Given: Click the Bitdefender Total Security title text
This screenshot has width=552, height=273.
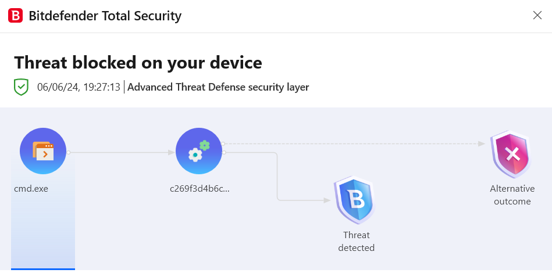Looking at the screenshot, I should point(105,16).
